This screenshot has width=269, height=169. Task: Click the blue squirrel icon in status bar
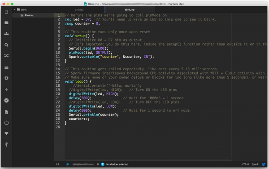264,164
